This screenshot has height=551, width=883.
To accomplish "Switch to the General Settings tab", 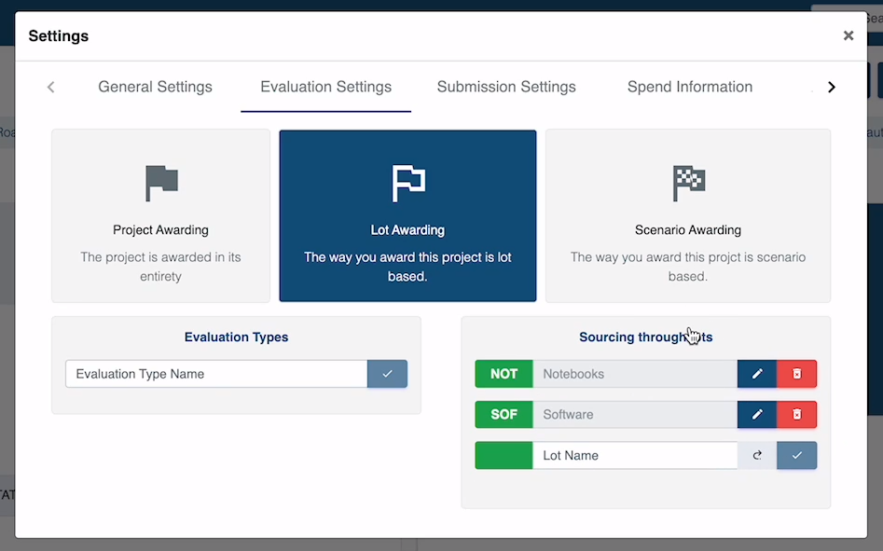I will tap(155, 87).
